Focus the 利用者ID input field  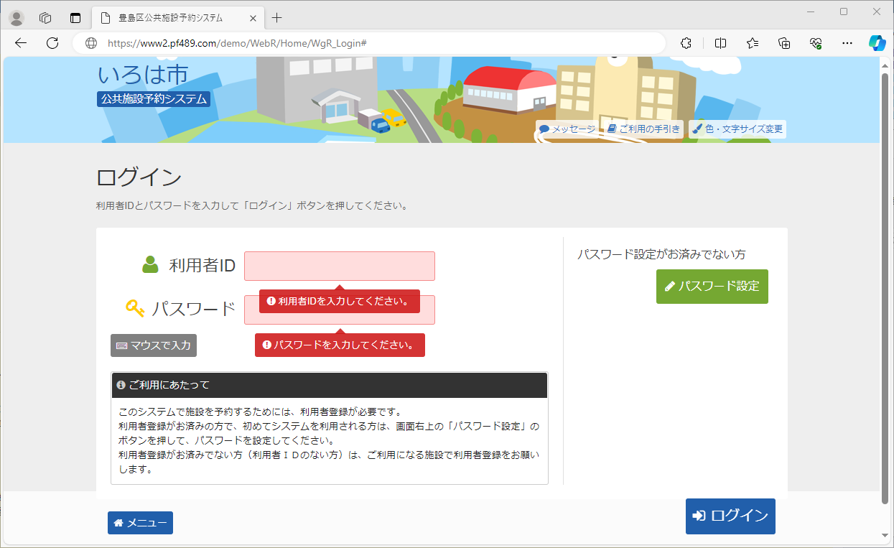click(340, 266)
